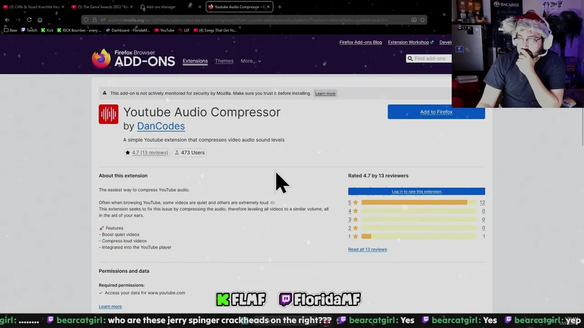Click the search magnifier icon
Viewport: 584px width, 328px height.
click(x=410, y=58)
